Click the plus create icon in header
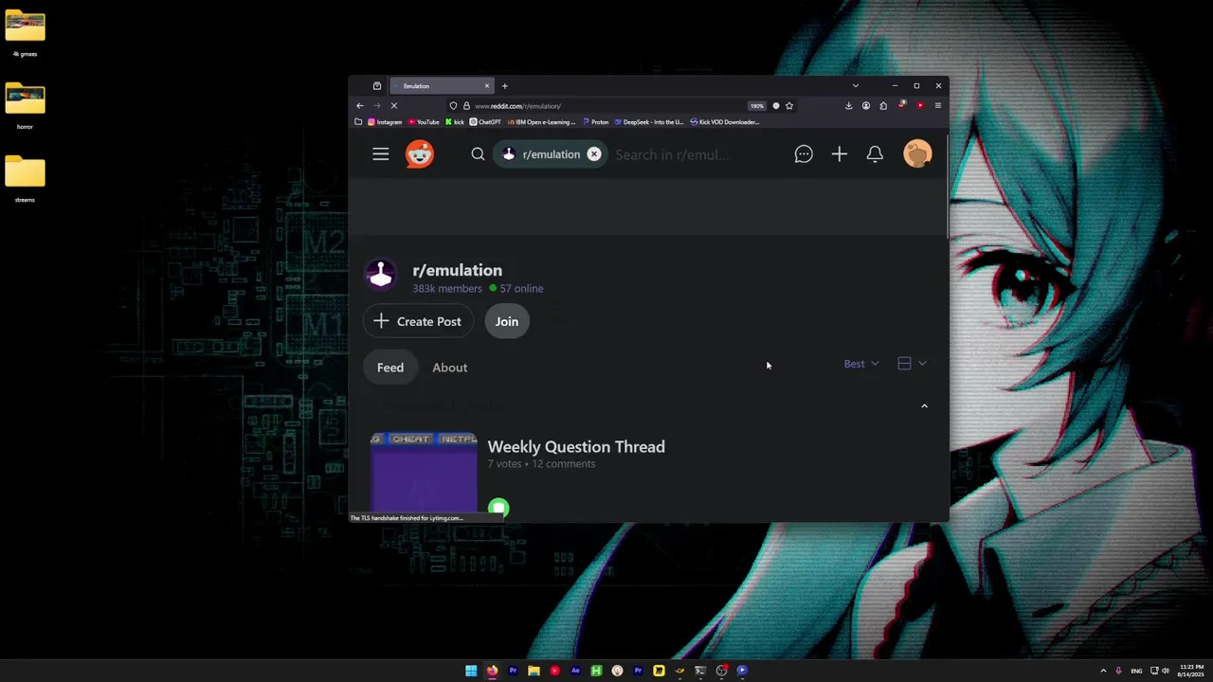 tap(840, 154)
